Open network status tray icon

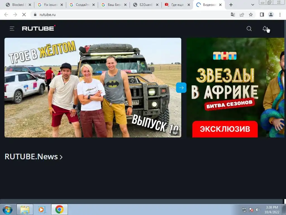(244, 210)
